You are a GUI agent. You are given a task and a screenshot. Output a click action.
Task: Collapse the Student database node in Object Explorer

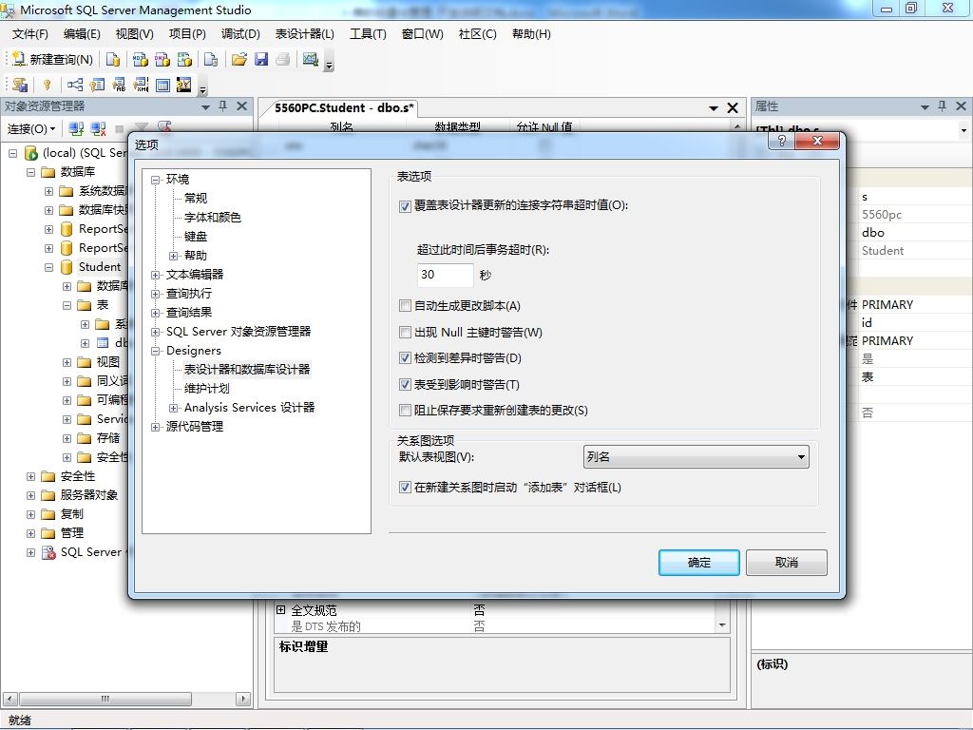(x=48, y=267)
